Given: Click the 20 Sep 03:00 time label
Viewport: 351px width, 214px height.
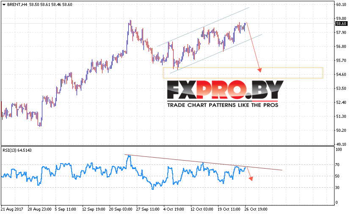Looking at the screenshot, I should point(120,209).
